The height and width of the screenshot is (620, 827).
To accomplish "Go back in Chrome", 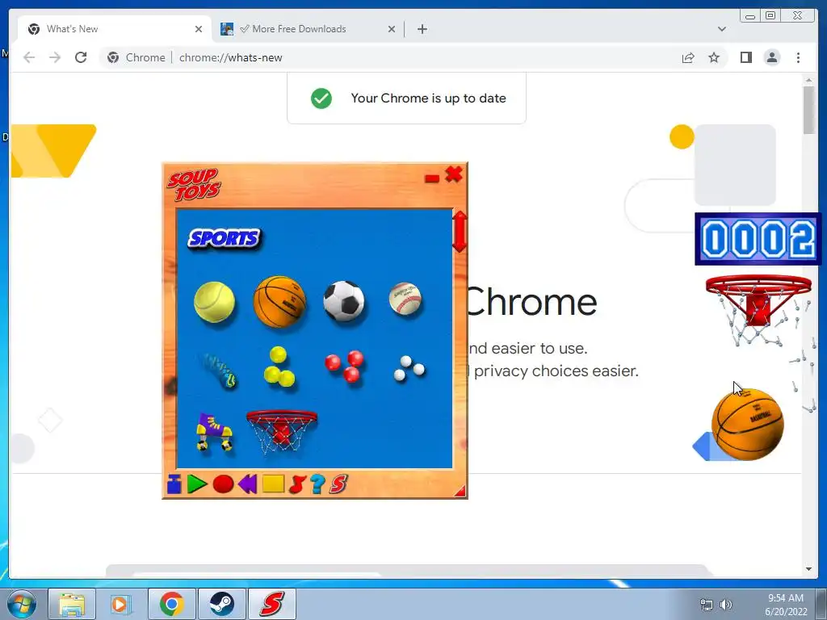I will (x=29, y=57).
